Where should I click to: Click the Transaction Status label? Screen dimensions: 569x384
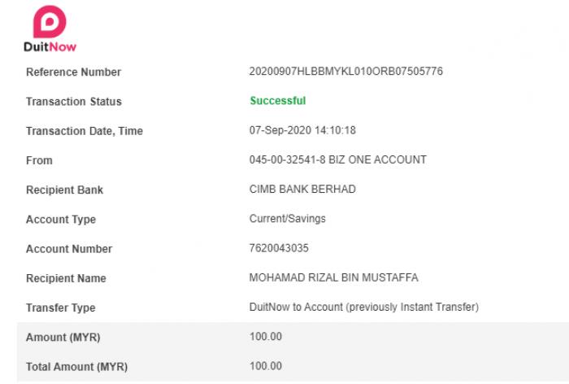(x=74, y=102)
